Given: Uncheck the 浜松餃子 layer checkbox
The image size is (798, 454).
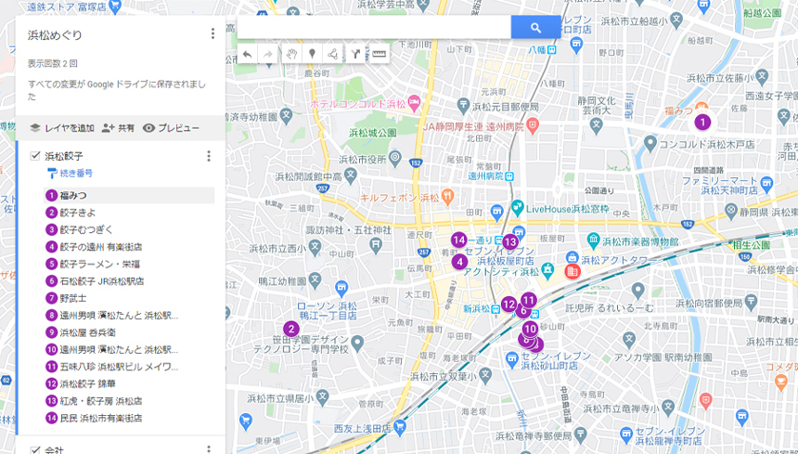Looking at the screenshot, I should point(35,156).
